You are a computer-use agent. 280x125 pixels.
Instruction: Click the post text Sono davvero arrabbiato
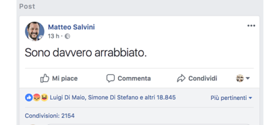click(86, 53)
